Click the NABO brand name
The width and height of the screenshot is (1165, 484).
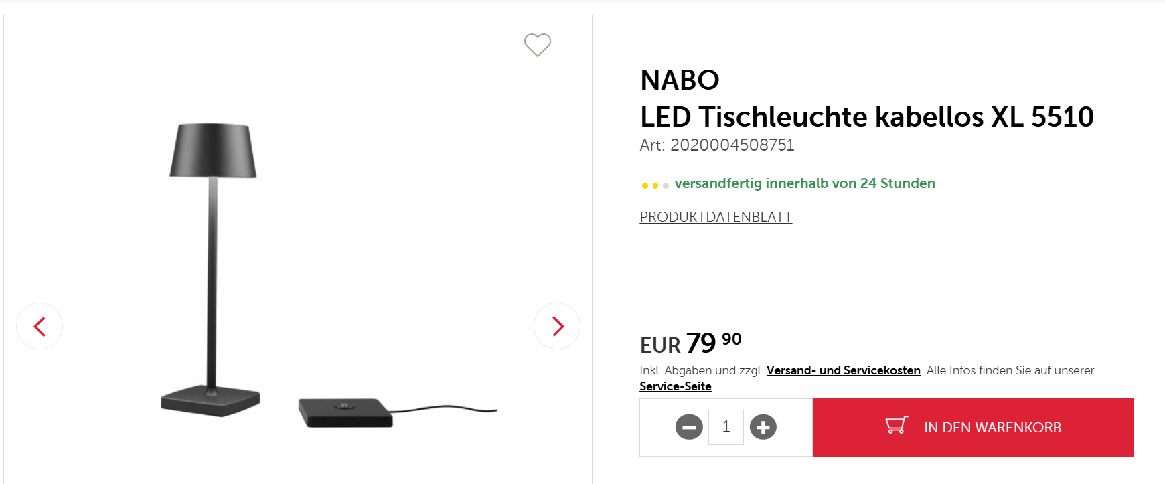coord(680,80)
